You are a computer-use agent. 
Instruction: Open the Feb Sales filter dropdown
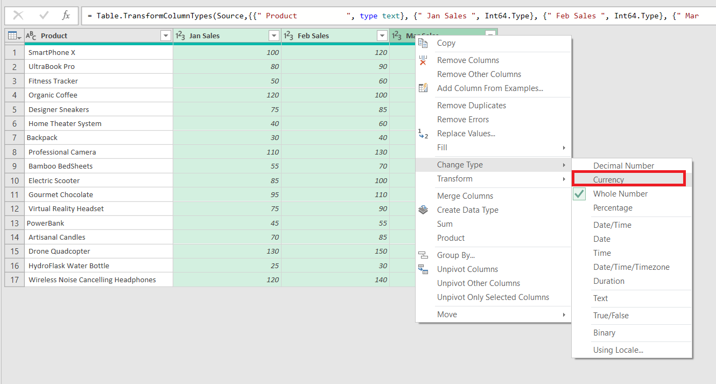[x=383, y=36]
